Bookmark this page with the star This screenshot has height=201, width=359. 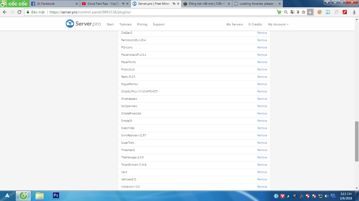[304, 12]
